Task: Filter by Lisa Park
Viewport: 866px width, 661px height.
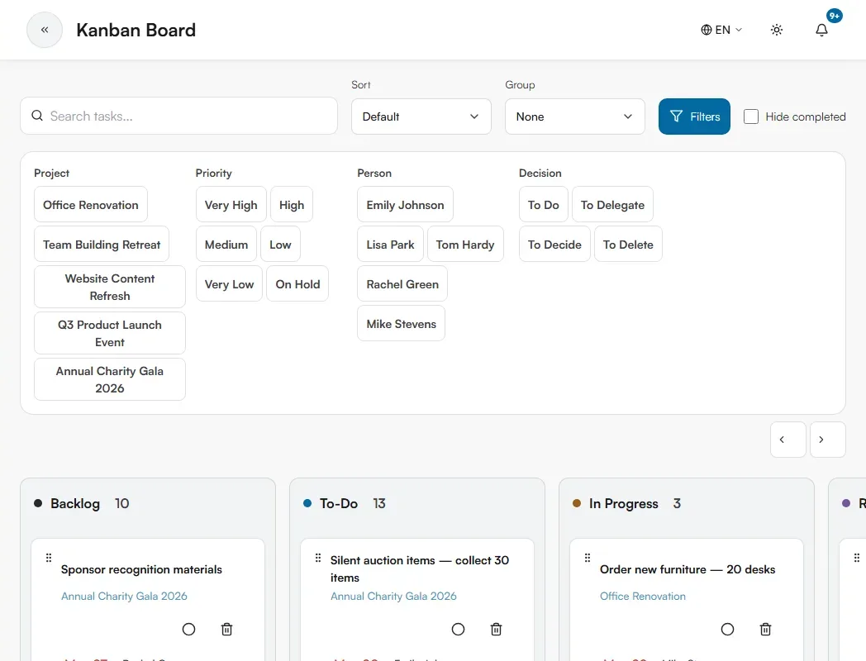Action: (x=391, y=245)
